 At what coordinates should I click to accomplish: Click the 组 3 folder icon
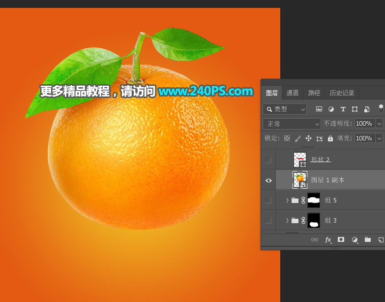[295, 220]
